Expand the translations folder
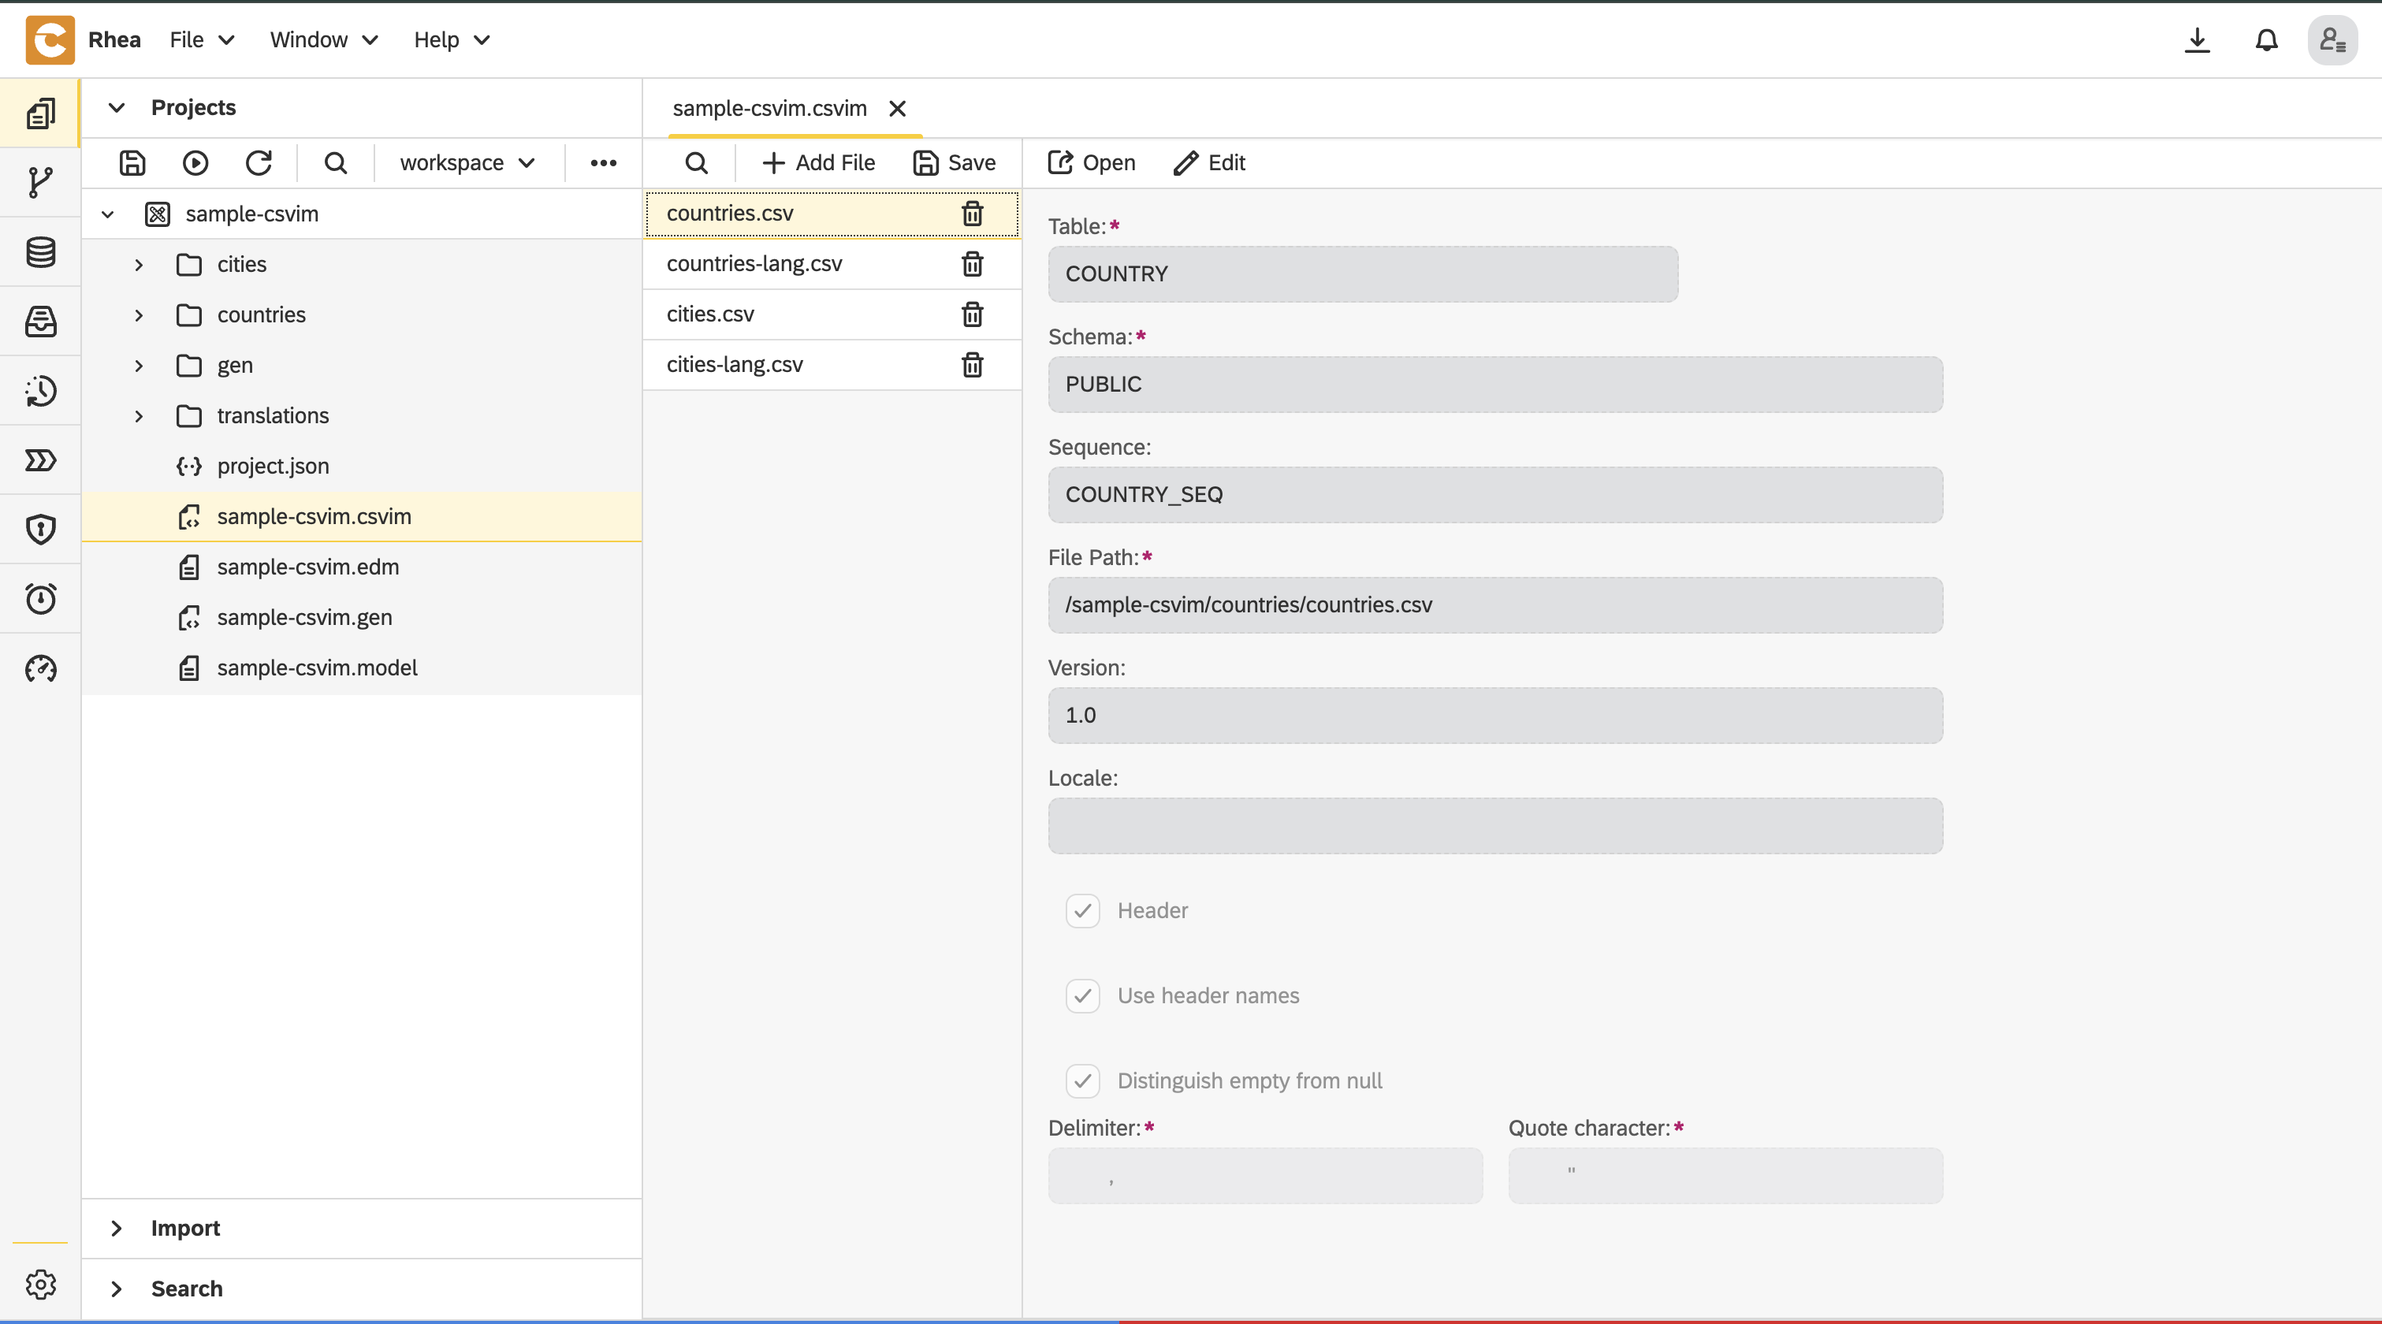Viewport: 2382px width, 1324px height. tap(139, 416)
